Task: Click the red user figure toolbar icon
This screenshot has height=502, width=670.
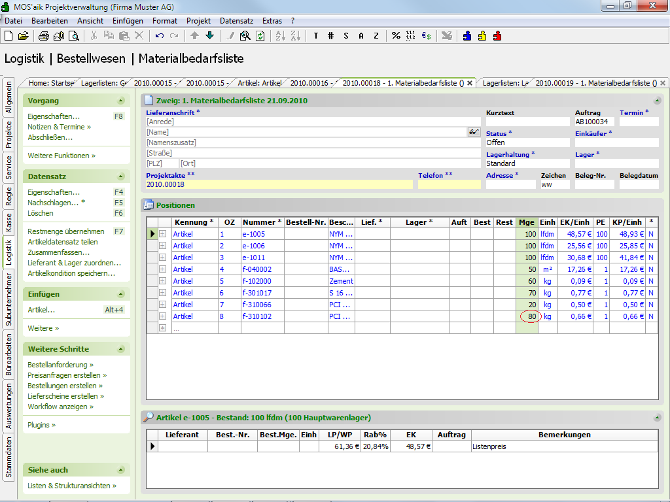Action: click(x=497, y=36)
